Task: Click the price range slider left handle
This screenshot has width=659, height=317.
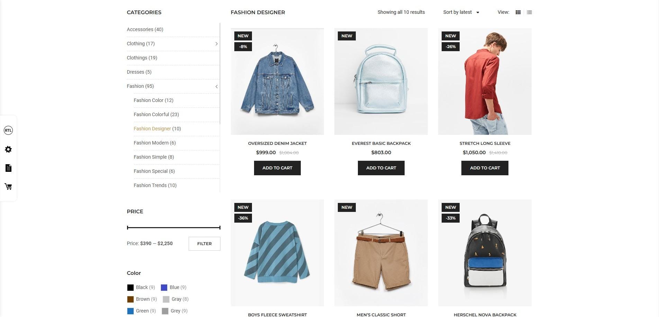Action: (x=128, y=227)
